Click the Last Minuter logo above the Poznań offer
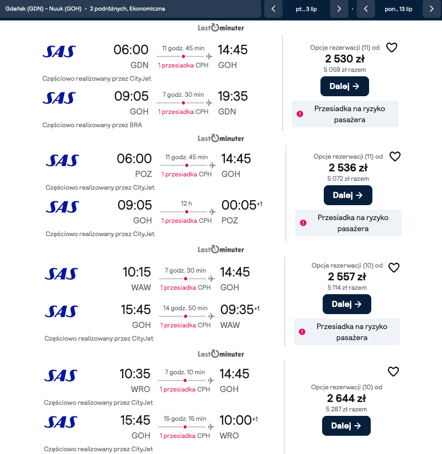 point(221,138)
